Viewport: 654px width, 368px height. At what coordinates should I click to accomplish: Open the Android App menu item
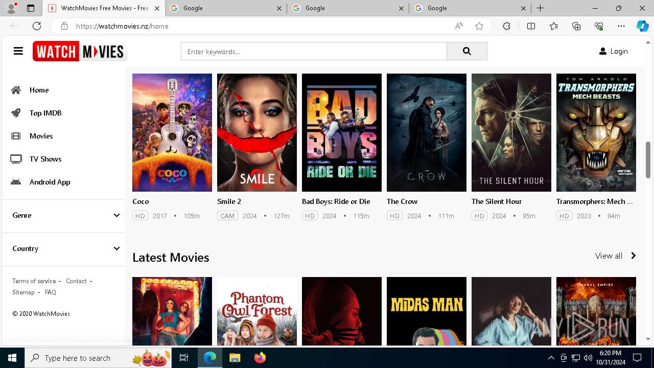(50, 182)
